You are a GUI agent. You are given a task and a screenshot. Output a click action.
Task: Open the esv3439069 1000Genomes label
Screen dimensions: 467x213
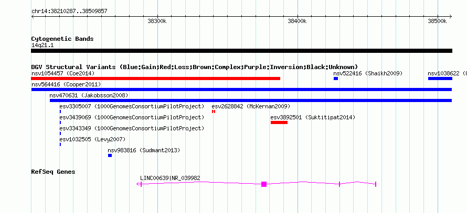(x=132, y=118)
